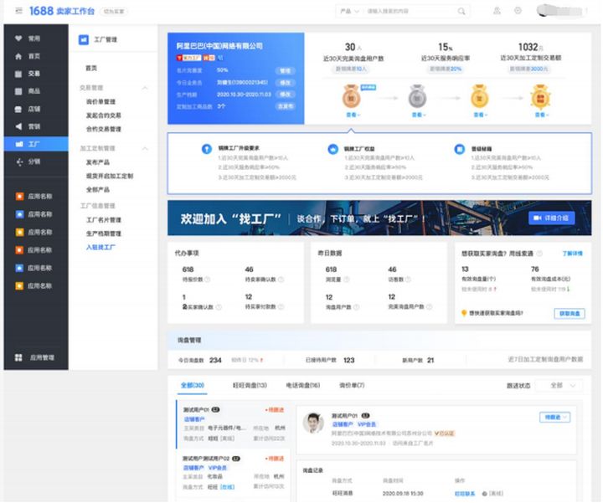The image size is (603, 503).
Task: Click the 晋级秘籍 circular icon
Action: (x=459, y=149)
